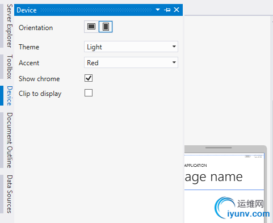This screenshot has width=273, height=223.
Task: Click the phone speaker bar on chrome
Action: coord(219,148)
